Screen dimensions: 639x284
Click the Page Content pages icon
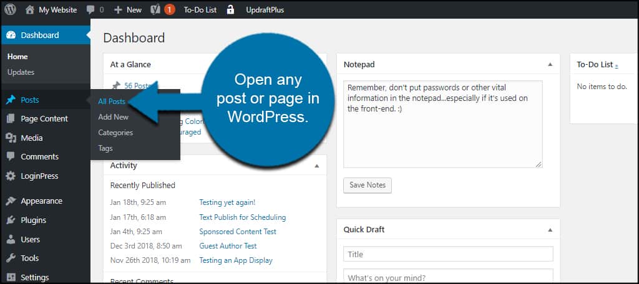point(11,119)
